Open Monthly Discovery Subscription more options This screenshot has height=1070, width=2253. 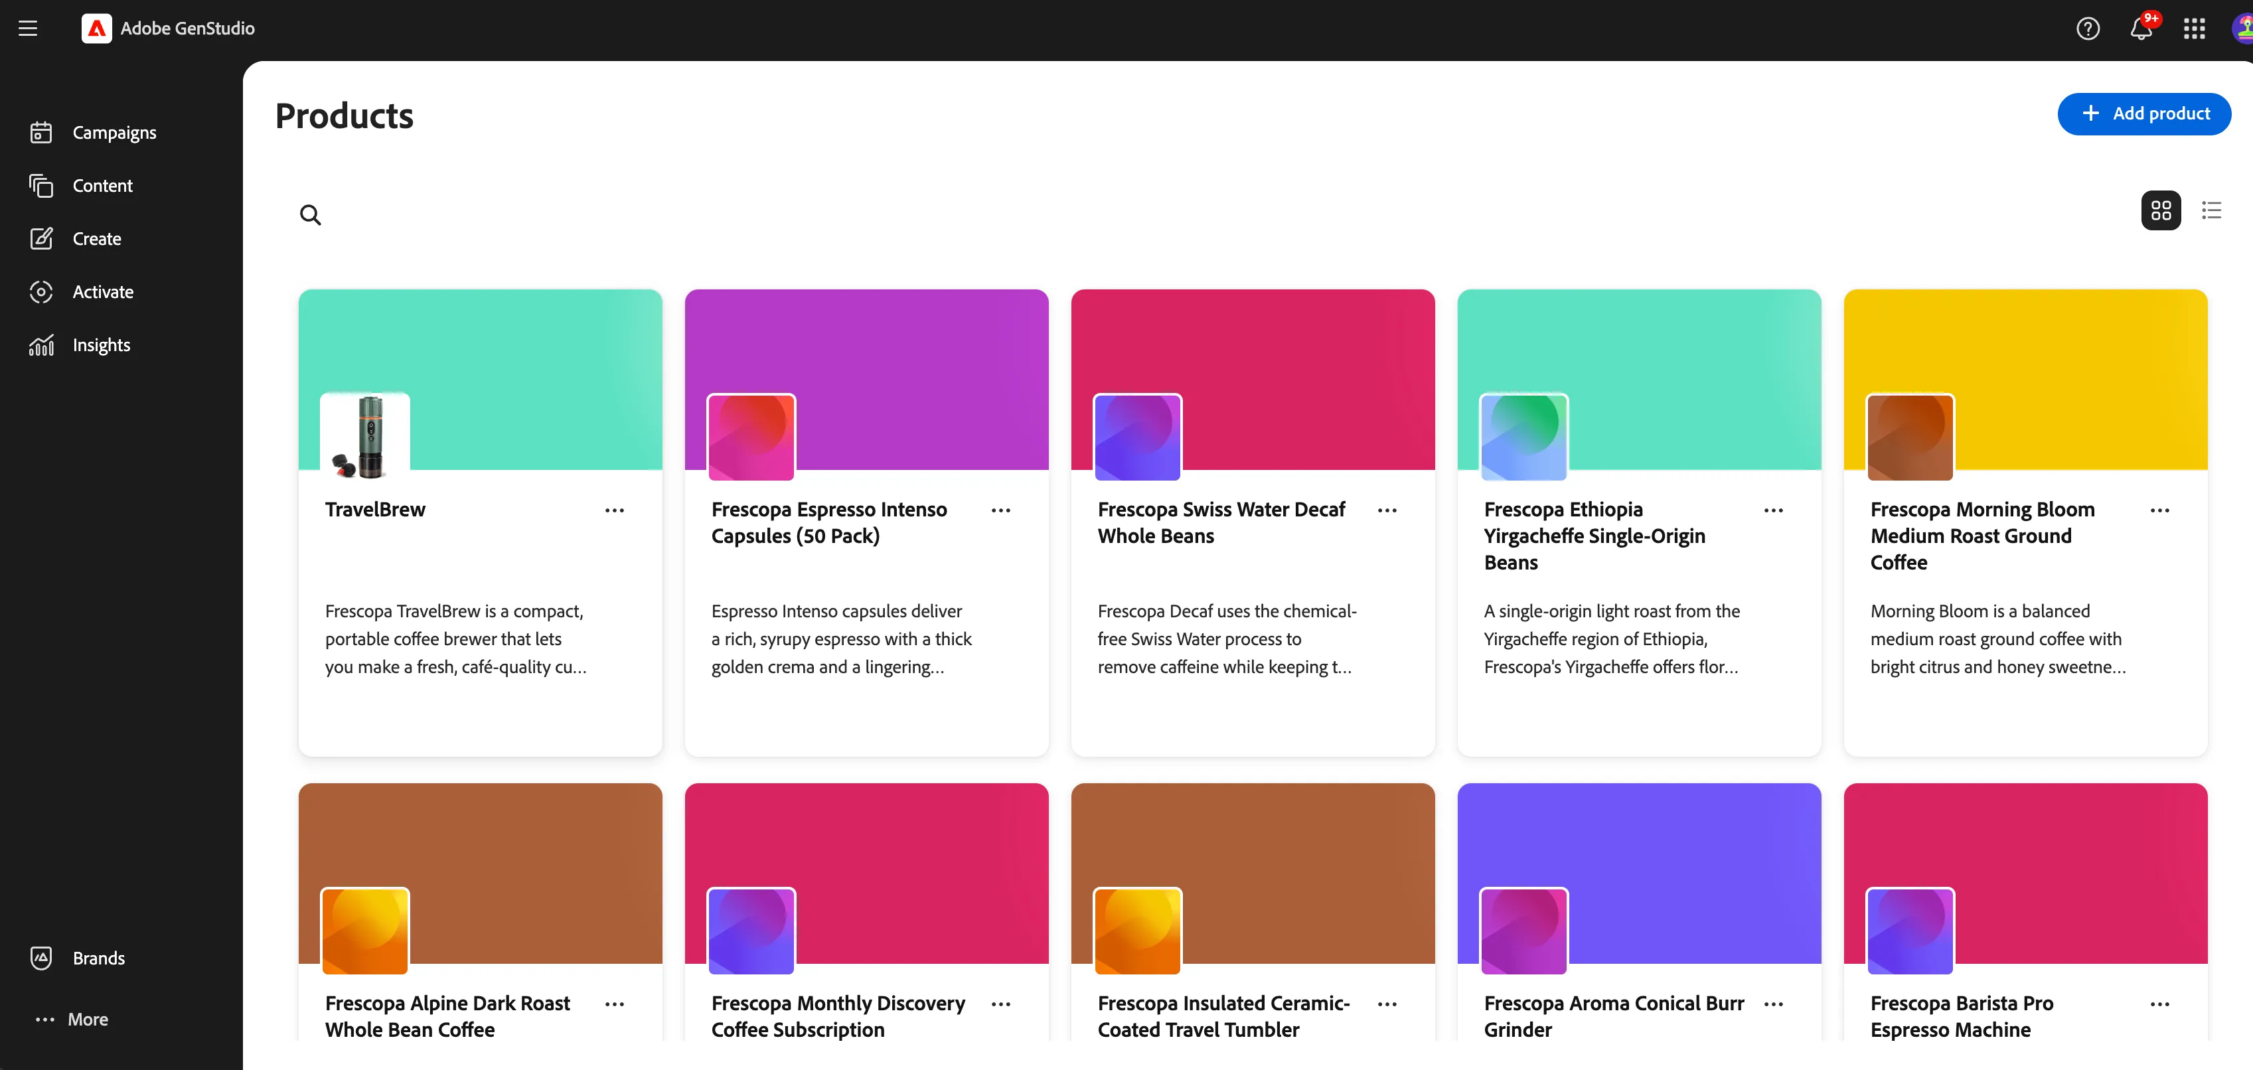[x=1000, y=1004]
